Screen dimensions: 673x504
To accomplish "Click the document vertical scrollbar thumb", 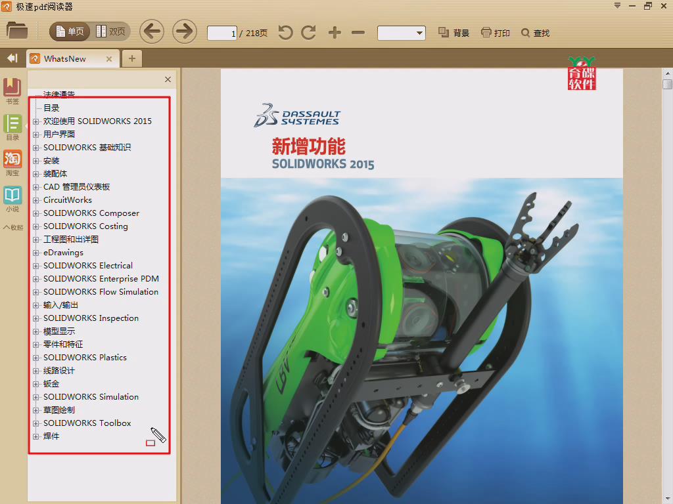I will (668, 83).
